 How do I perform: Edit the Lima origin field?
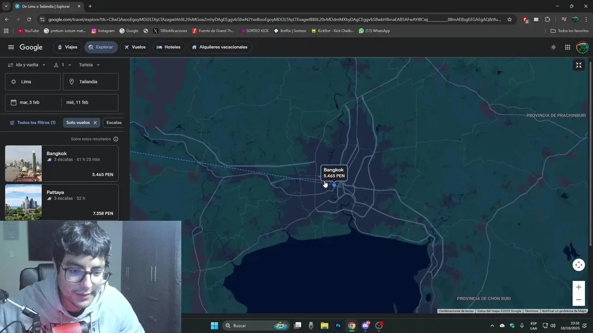(x=32, y=81)
